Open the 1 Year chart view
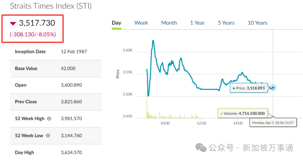The width and height of the screenshot is (303, 160). [x=197, y=23]
